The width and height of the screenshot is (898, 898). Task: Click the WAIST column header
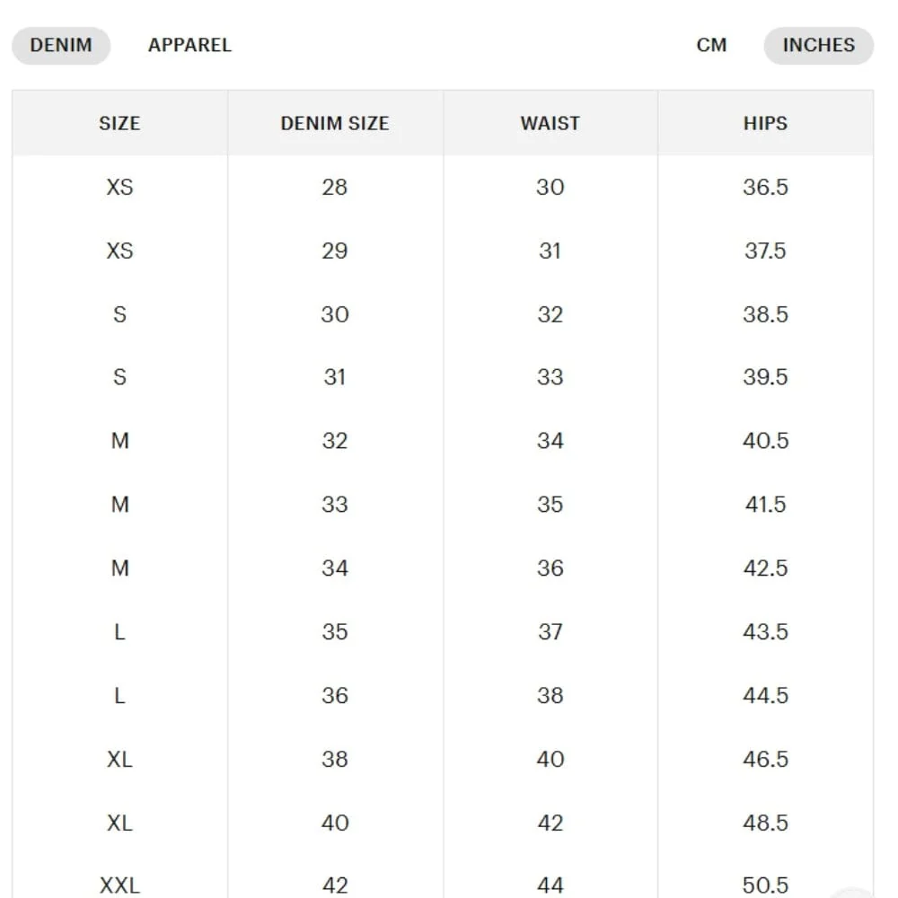[x=550, y=123]
